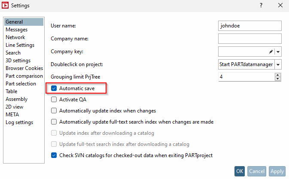This screenshot has width=289, height=179.
Task: Click the pencil icon in Company key field
Action: click(x=271, y=52)
